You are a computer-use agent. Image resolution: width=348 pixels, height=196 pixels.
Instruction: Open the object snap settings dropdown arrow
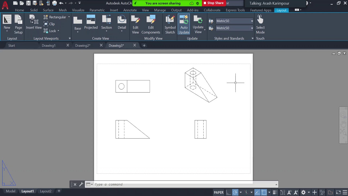tap(269, 192)
